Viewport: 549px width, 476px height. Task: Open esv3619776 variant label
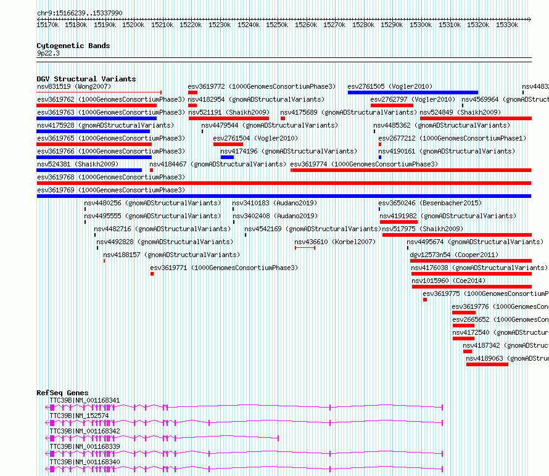[x=500, y=306]
